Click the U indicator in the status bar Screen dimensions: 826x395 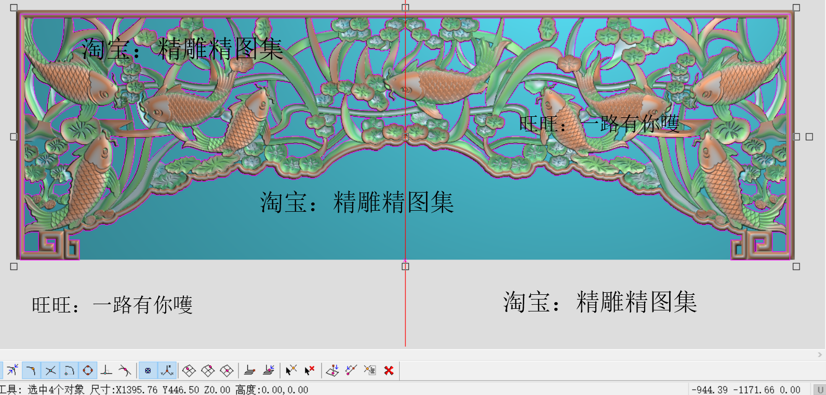tap(820, 390)
